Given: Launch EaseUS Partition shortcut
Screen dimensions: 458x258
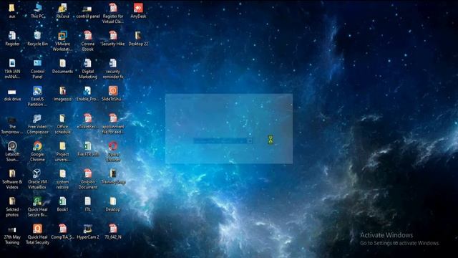Looking at the screenshot, I should coord(37,96).
